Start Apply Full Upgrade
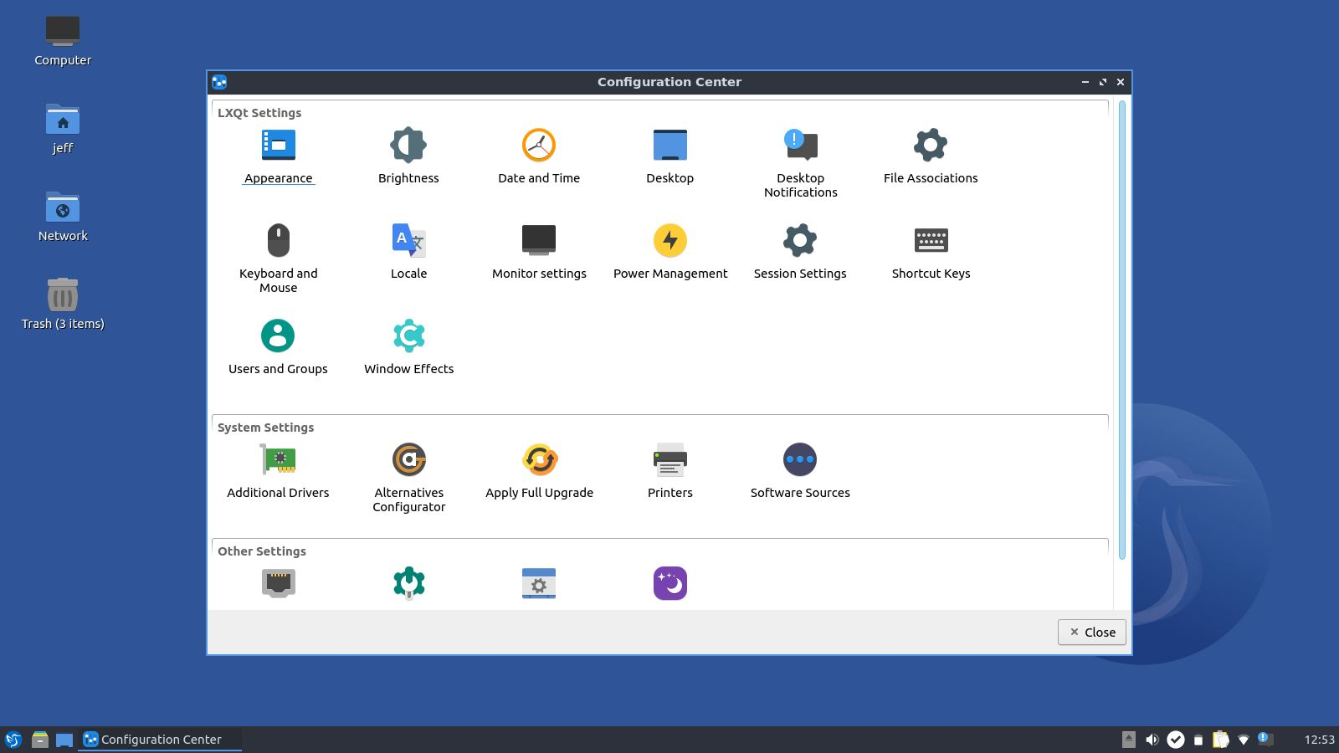 [539, 471]
